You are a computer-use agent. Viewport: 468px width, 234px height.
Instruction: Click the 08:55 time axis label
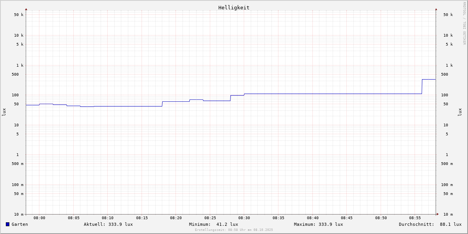point(415,218)
